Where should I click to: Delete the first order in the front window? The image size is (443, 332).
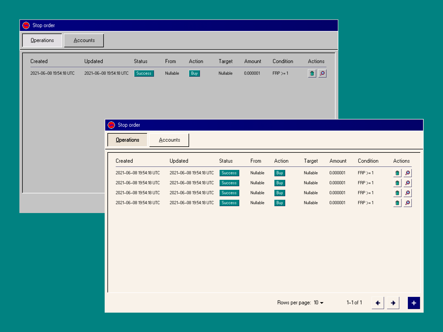pyautogui.click(x=397, y=173)
